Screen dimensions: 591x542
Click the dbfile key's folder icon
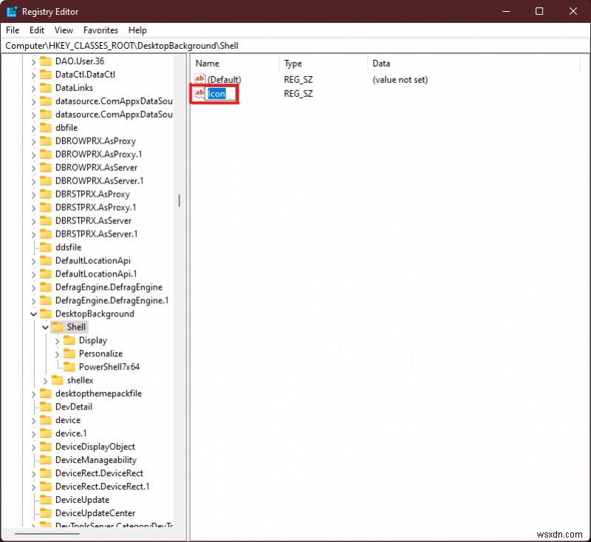pos(44,127)
